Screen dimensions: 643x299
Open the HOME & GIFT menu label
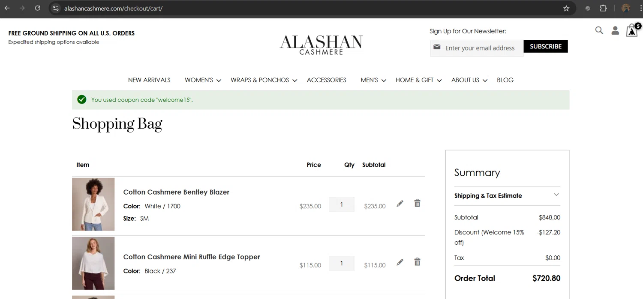415,80
